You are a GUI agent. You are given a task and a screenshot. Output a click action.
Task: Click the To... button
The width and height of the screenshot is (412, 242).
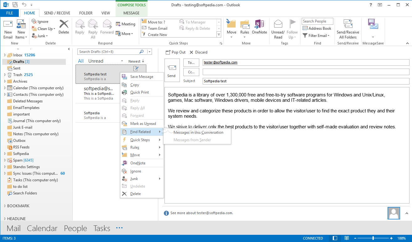click(x=191, y=63)
